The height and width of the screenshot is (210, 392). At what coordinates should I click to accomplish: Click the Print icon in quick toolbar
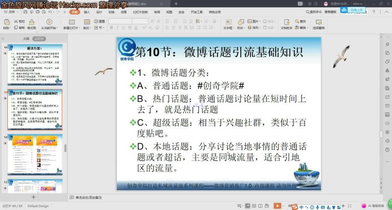(38, 12)
